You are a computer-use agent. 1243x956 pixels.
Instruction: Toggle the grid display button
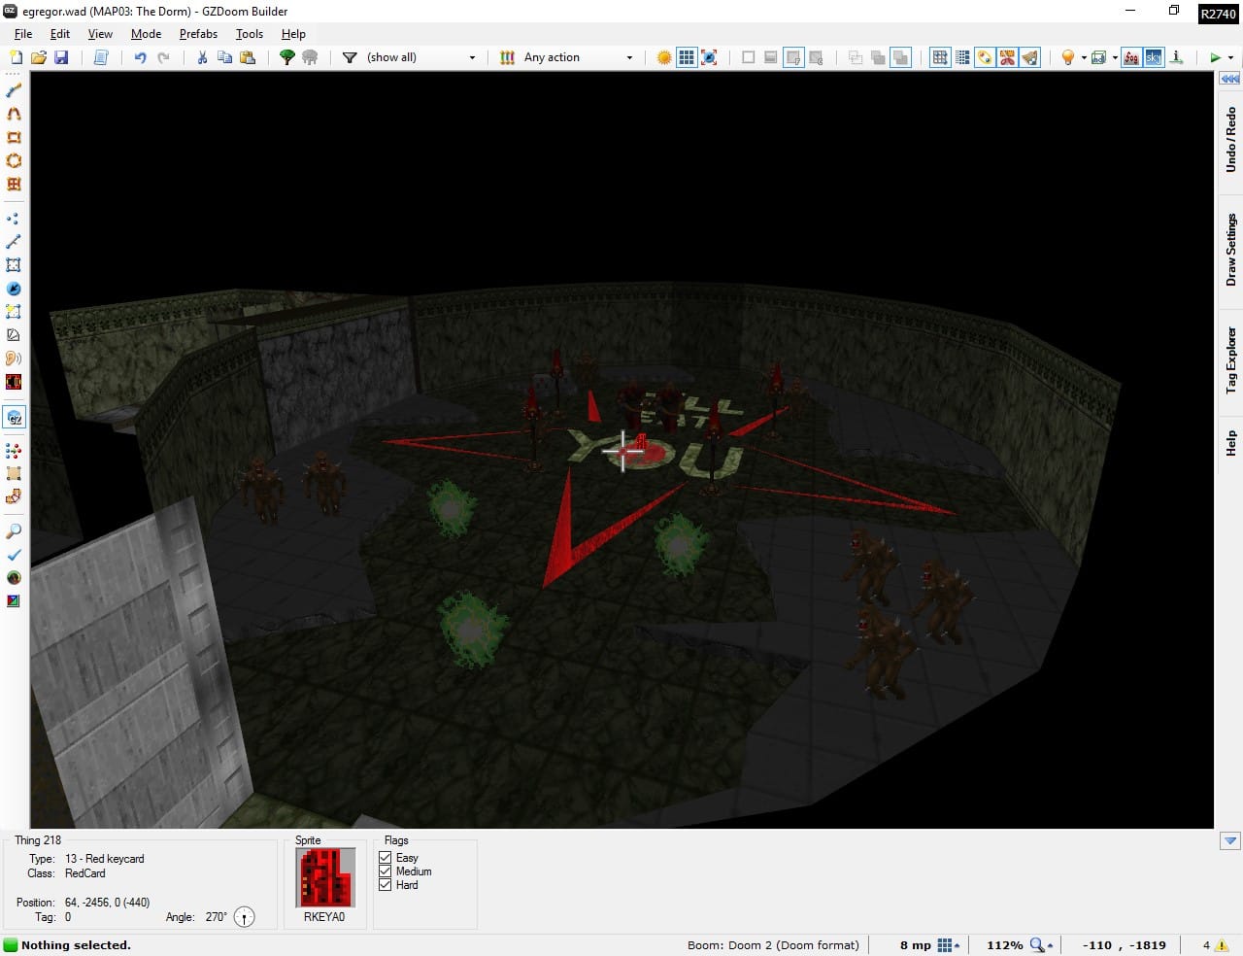pos(687,57)
